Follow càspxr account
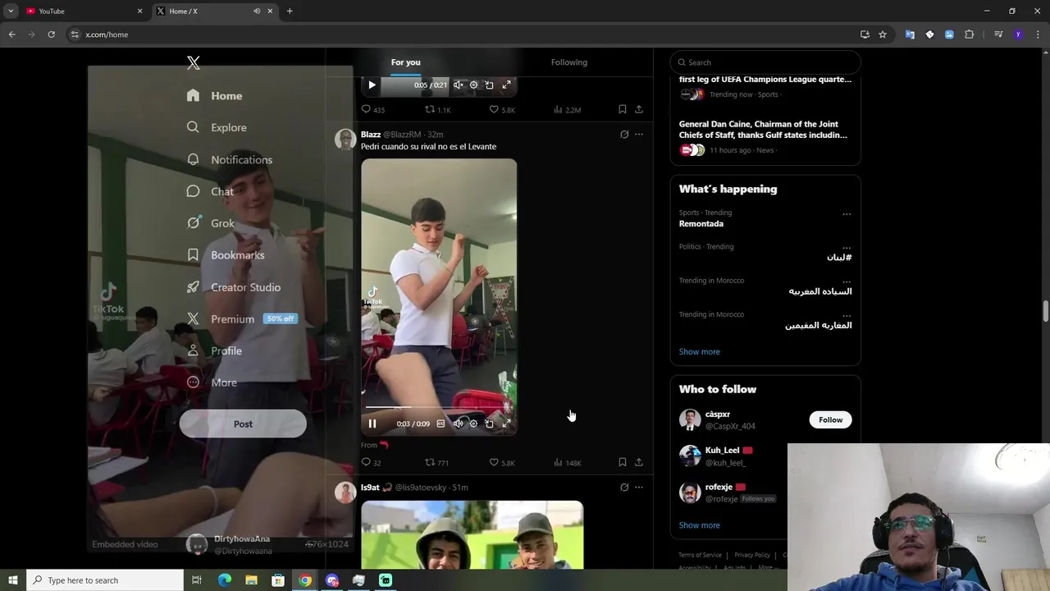The height and width of the screenshot is (591, 1050). pos(830,419)
